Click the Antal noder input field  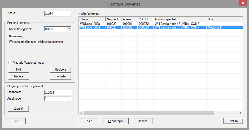[x=58, y=99]
